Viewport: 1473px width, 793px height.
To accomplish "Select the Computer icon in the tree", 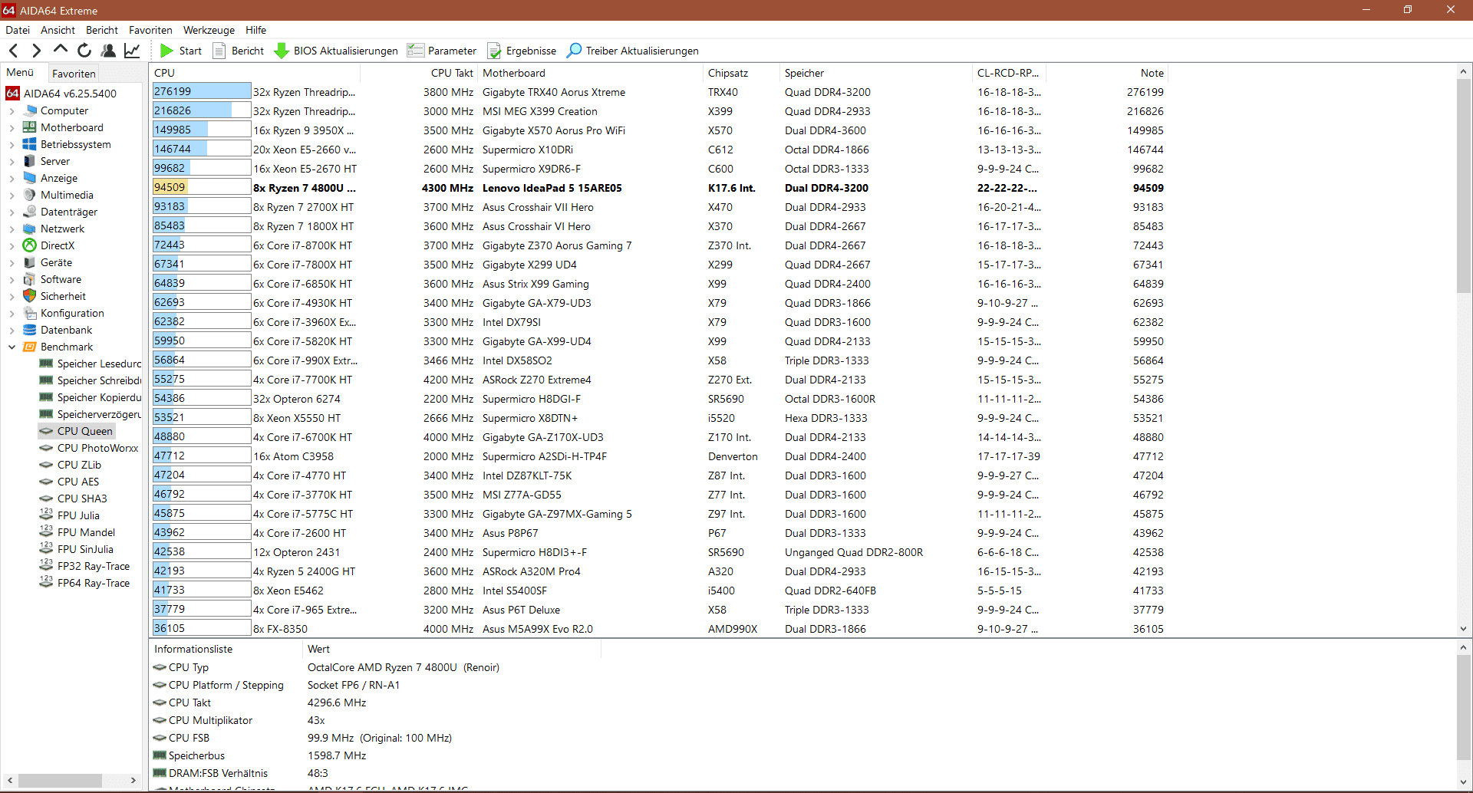I will pyautogui.click(x=30, y=110).
